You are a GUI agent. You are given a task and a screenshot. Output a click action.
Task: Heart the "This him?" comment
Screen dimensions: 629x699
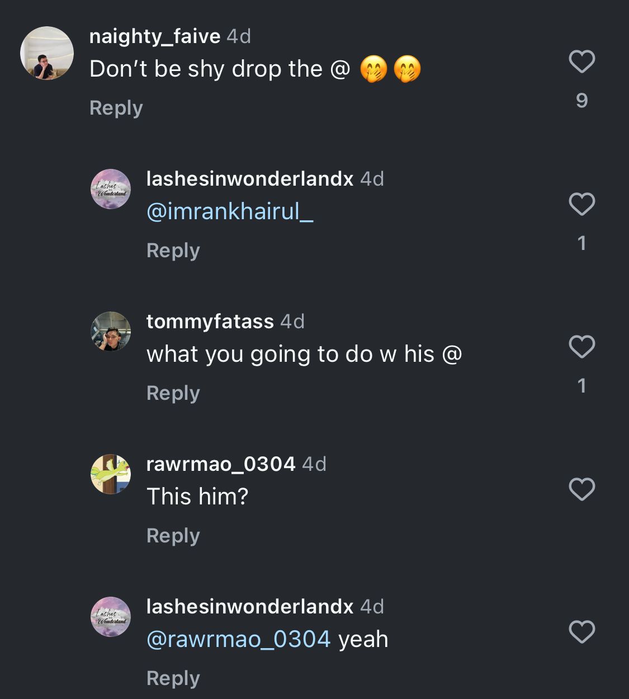coord(581,489)
